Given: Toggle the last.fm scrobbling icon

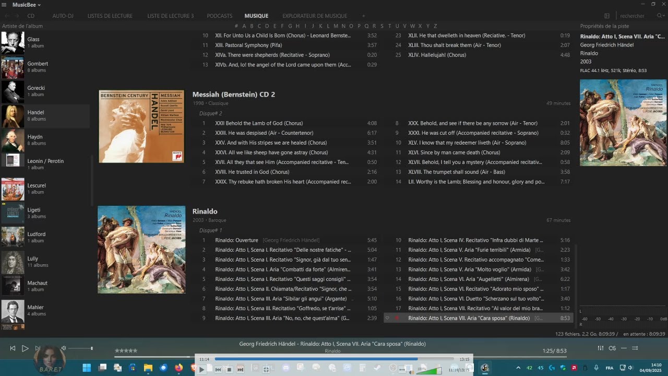Looking at the screenshot, I should (x=612, y=348).
